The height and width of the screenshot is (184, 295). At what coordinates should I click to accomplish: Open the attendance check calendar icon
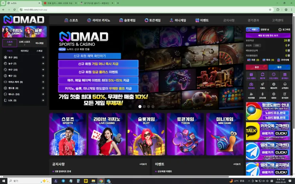point(285,76)
